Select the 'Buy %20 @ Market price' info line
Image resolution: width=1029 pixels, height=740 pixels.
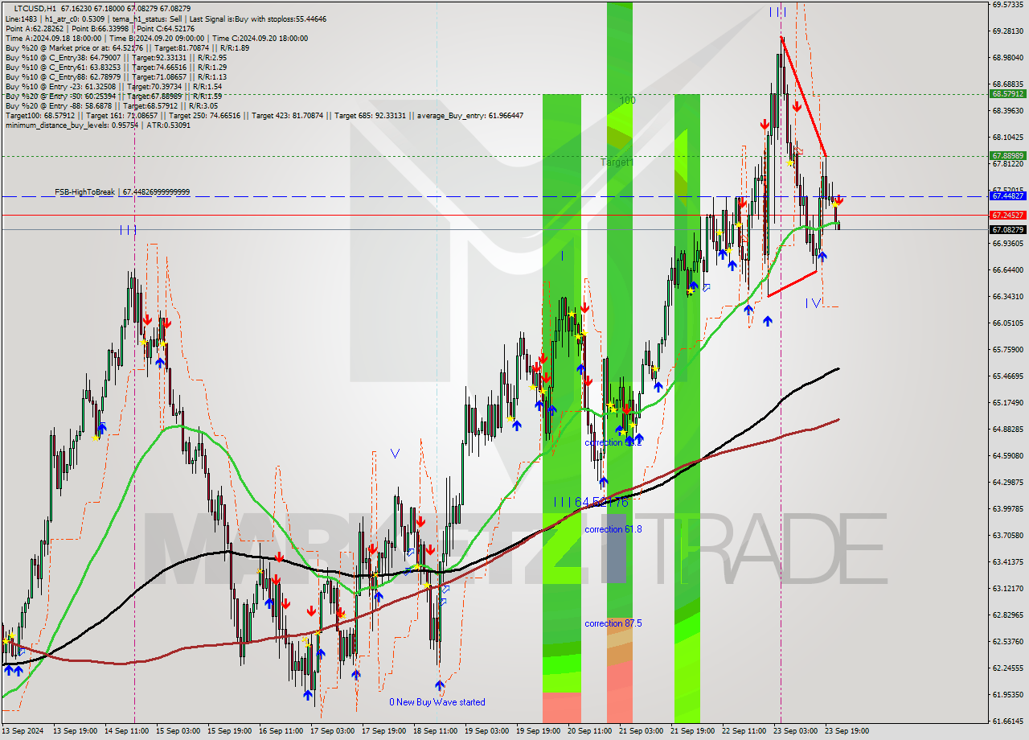pyautogui.click(x=127, y=47)
